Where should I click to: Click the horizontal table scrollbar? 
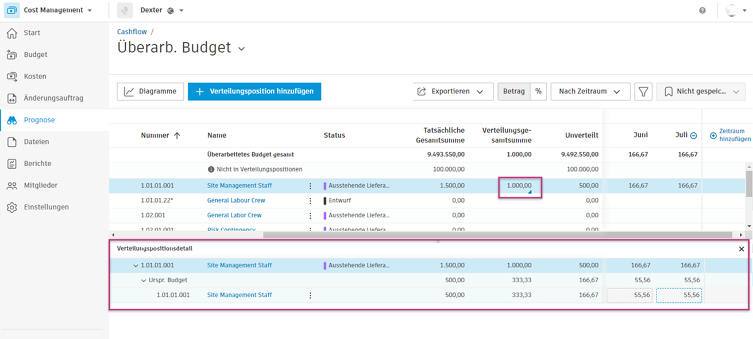[497, 235]
